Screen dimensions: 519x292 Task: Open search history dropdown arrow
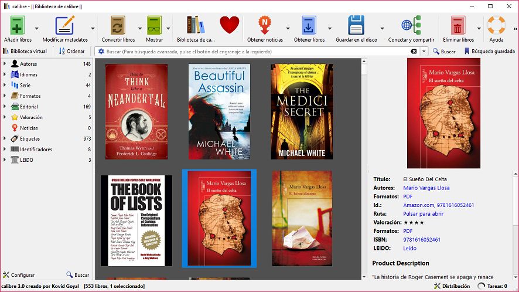424,52
